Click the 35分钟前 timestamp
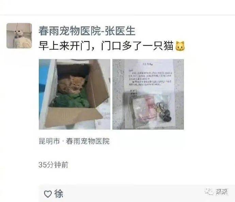Screen dimensions: 235x202 point(53,165)
